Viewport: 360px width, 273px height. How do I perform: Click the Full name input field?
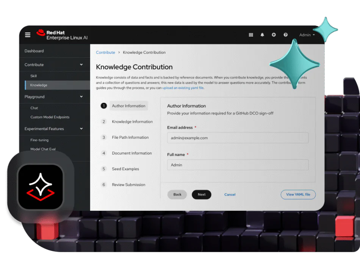coord(238,165)
